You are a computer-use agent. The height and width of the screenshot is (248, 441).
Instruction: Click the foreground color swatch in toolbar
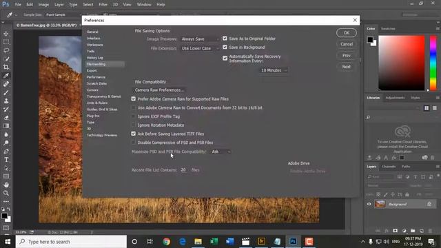coord(4,216)
